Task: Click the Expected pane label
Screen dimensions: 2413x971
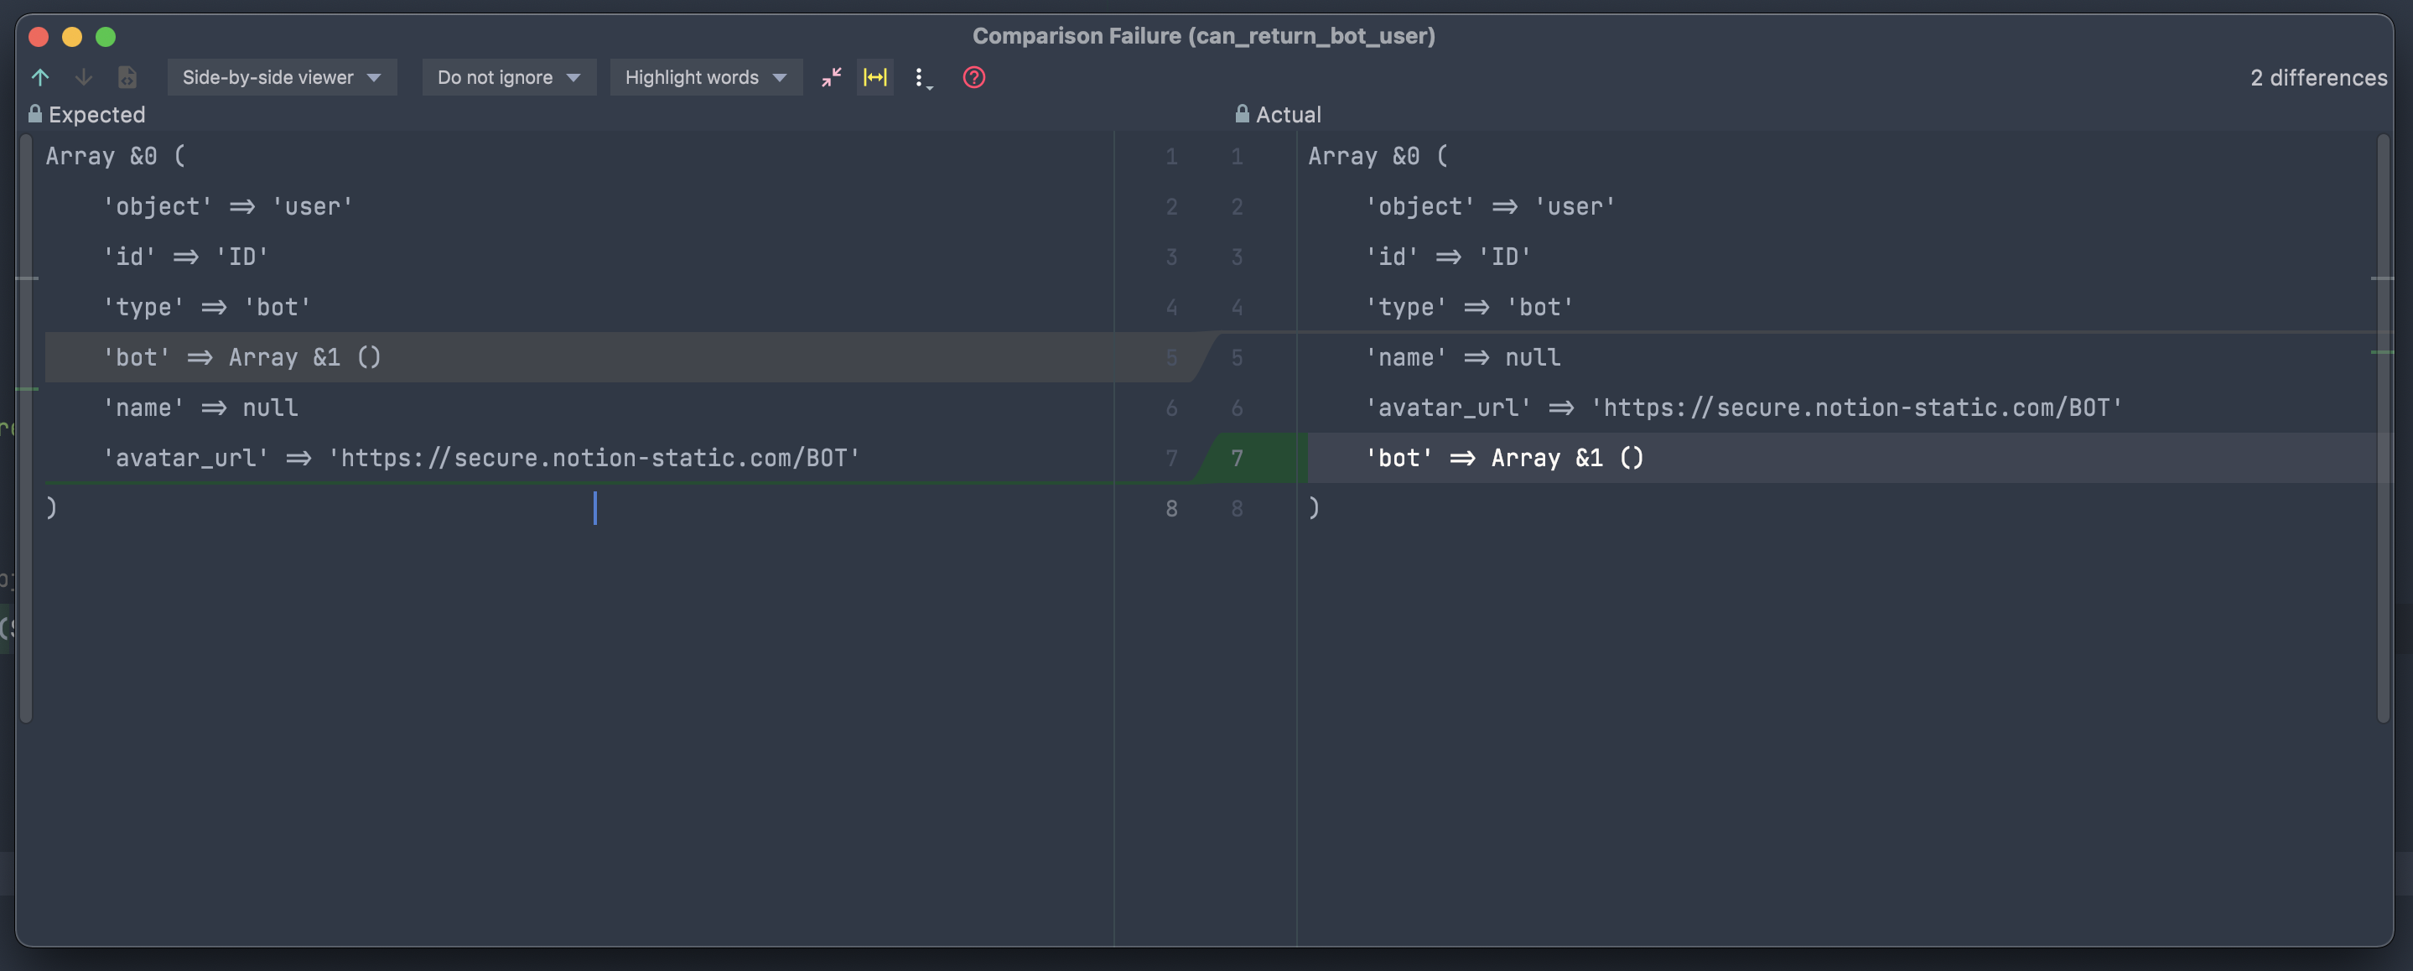Action: [x=96, y=114]
